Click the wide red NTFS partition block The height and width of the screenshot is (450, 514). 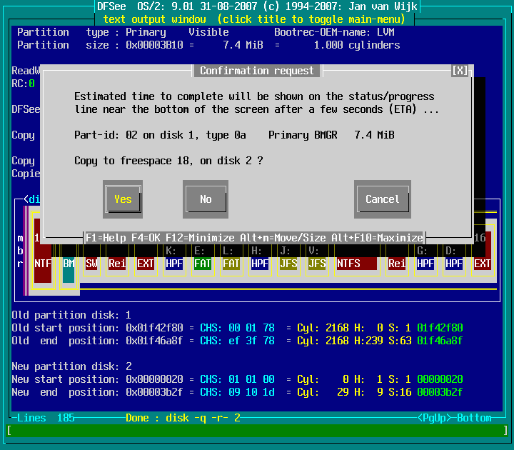(356, 264)
